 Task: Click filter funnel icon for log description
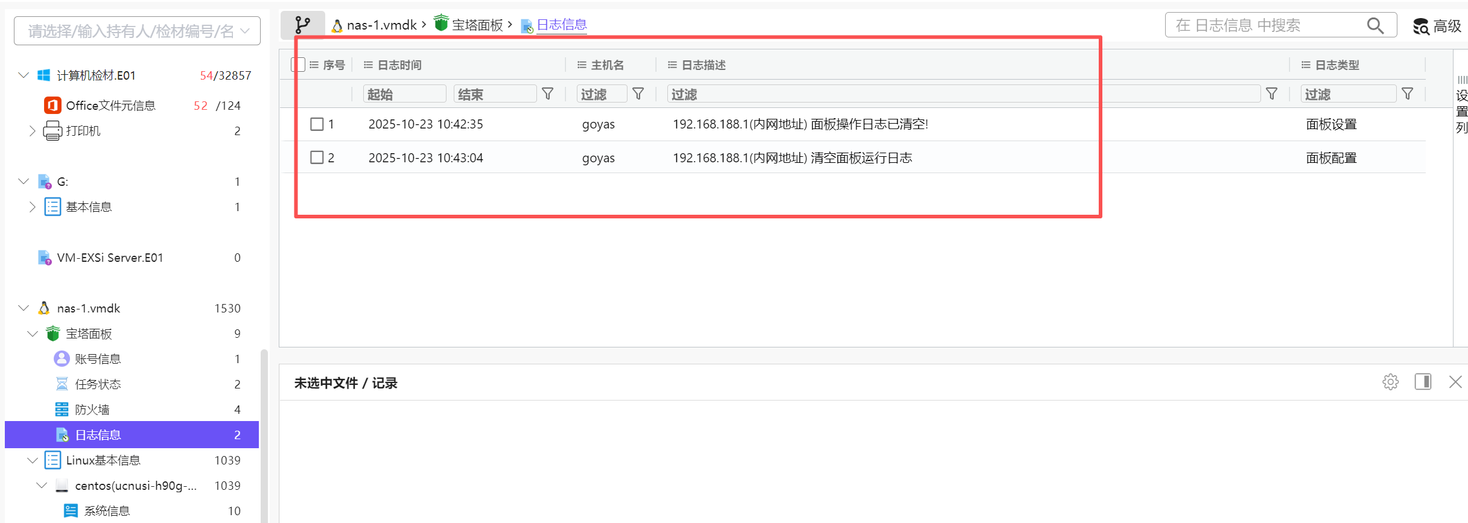[x=1272, y=94]
